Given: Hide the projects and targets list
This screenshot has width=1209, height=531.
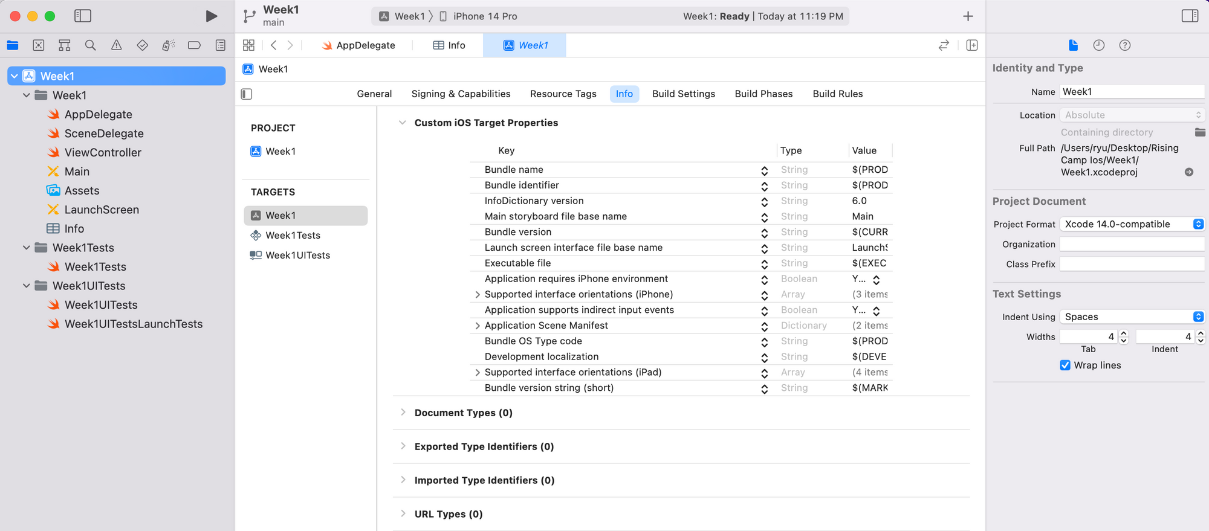Looking at the screenshot, I should coord(247,94).
